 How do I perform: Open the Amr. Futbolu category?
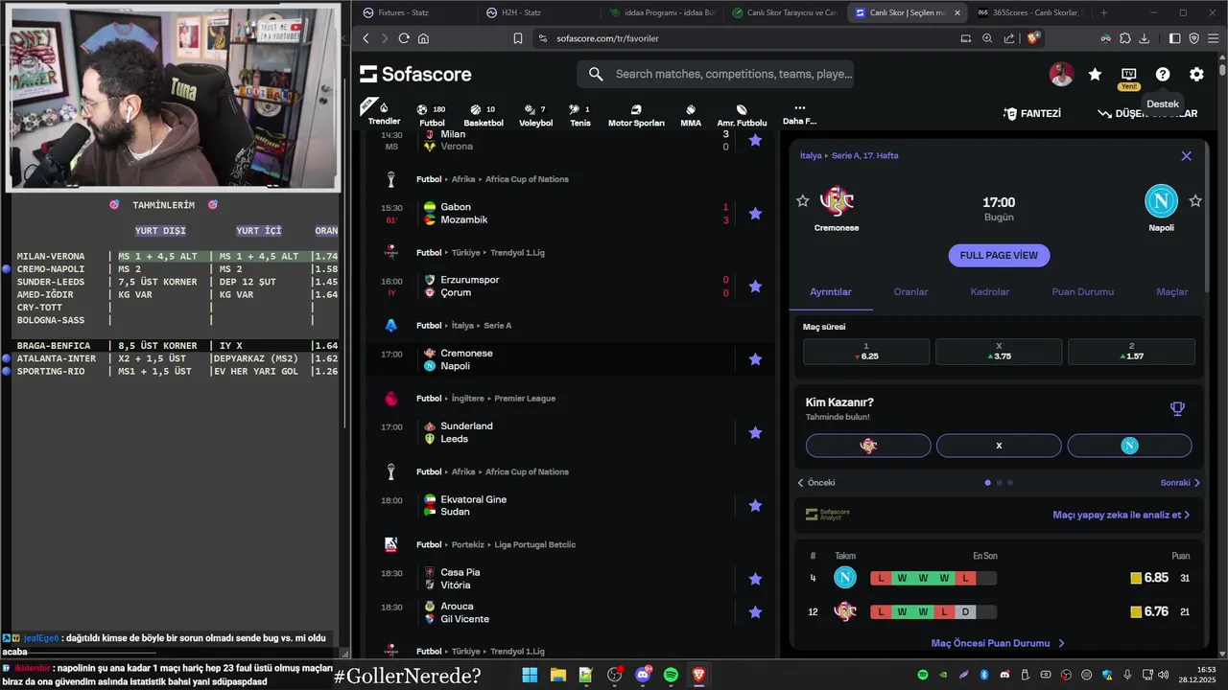tap(742, 115)
